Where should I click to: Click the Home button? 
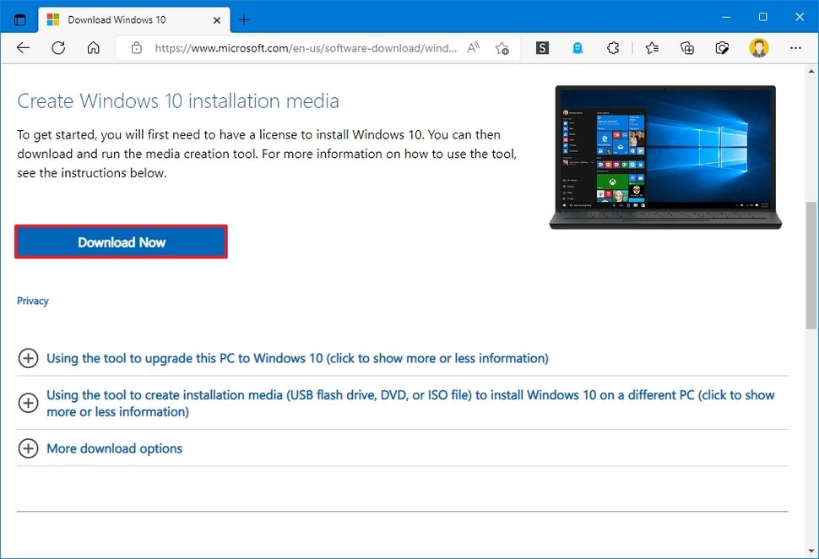coord(93,48)
